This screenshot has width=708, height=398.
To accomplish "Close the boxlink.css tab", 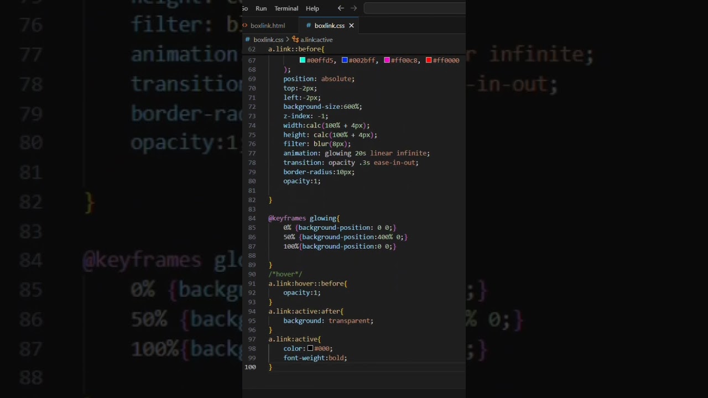I will (351, 25).
